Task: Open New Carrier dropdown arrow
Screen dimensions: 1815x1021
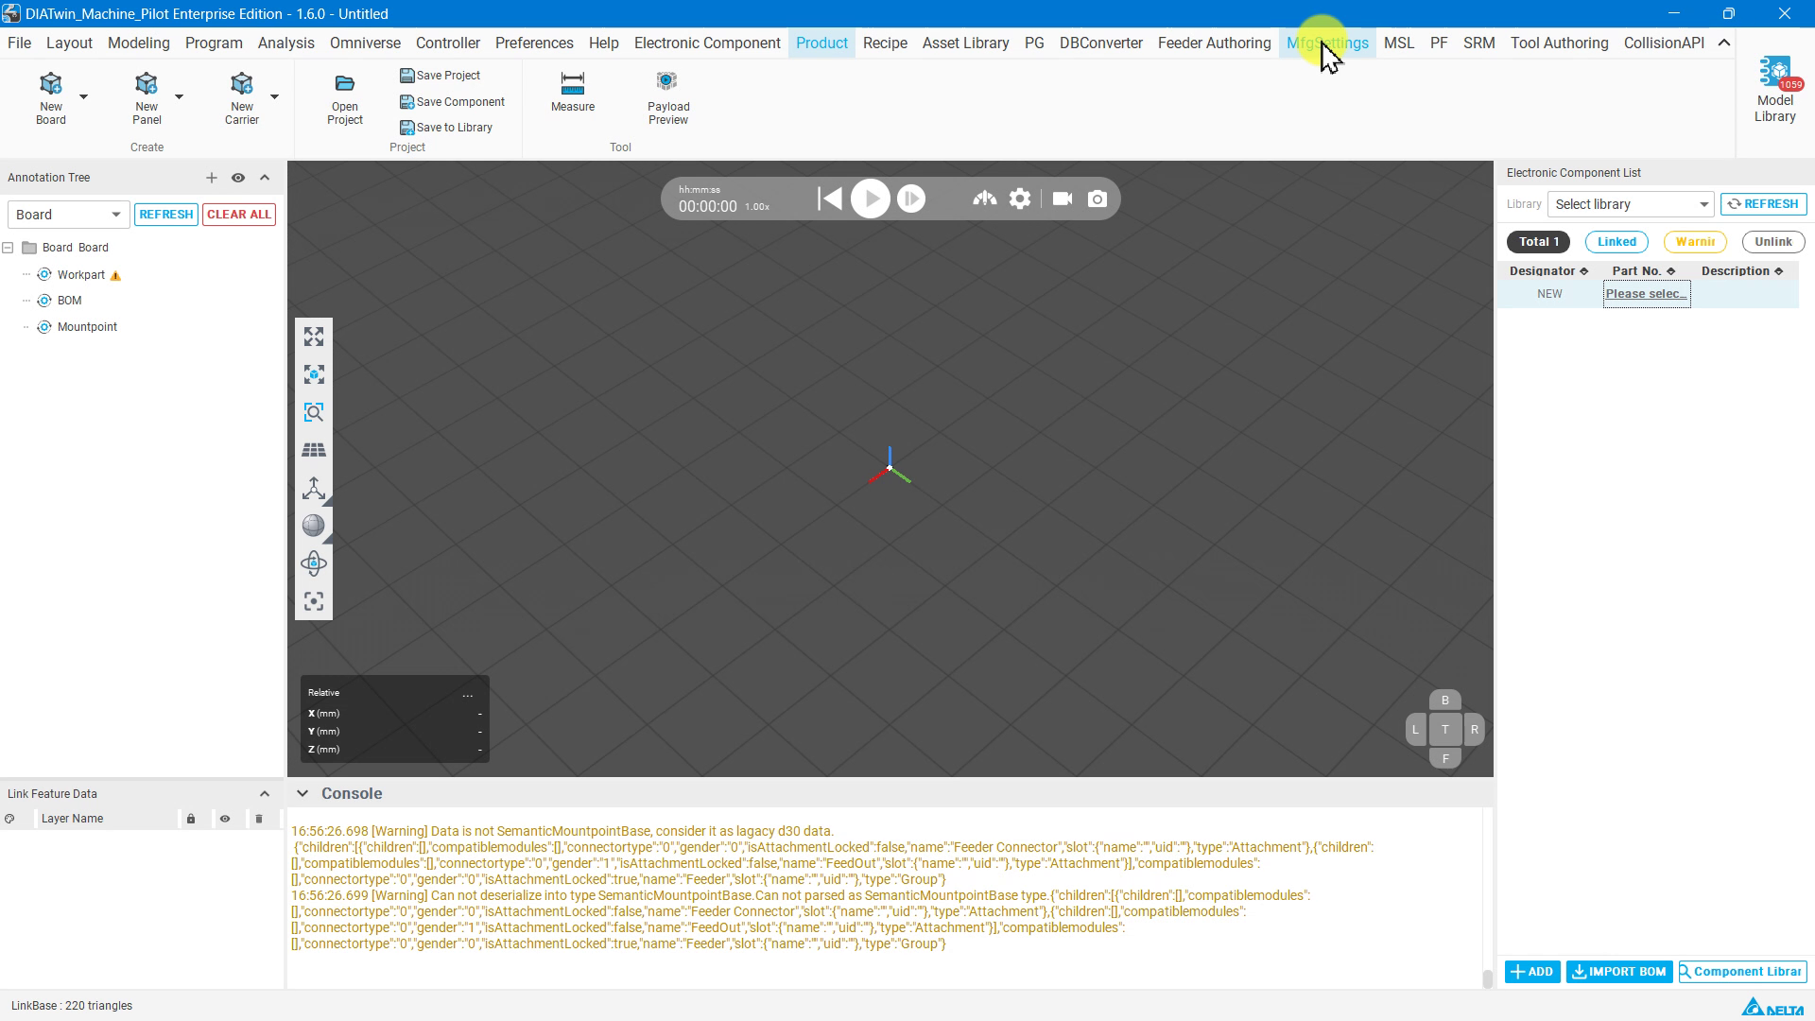Action: click(x=274, y=96)
